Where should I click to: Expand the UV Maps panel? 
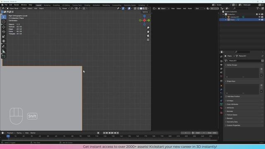point(230,101)
